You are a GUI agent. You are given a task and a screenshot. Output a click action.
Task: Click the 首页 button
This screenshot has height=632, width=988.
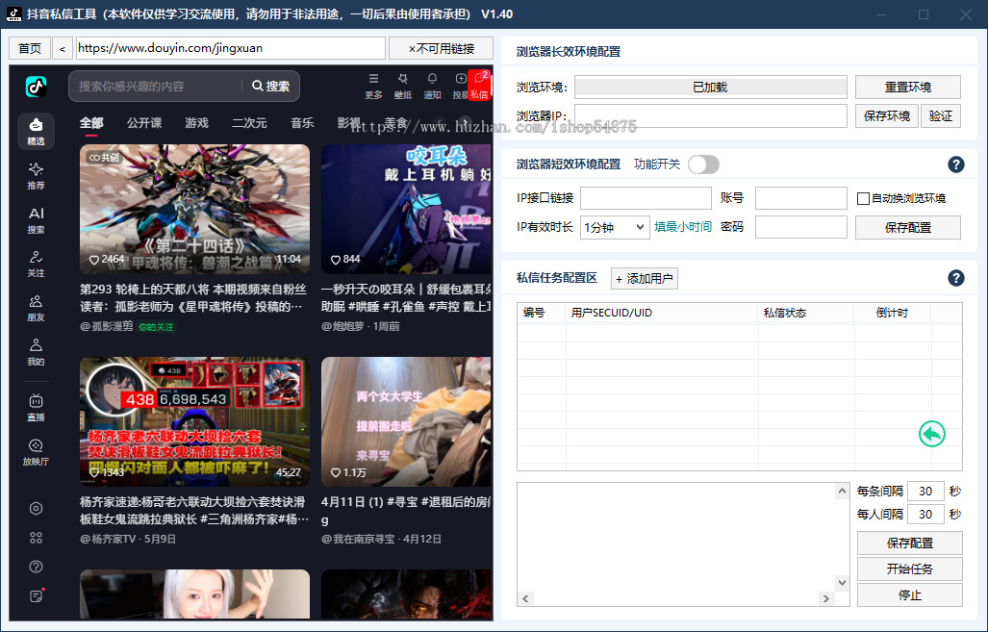(x=30, y=48)
